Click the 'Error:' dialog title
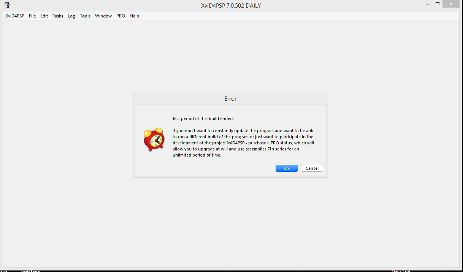 point(231,99)
